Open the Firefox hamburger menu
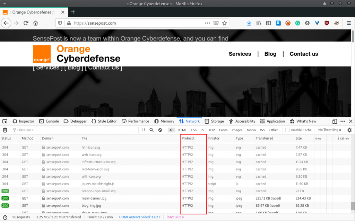Viewport: 355px width, 221px height. click(349, 23)
